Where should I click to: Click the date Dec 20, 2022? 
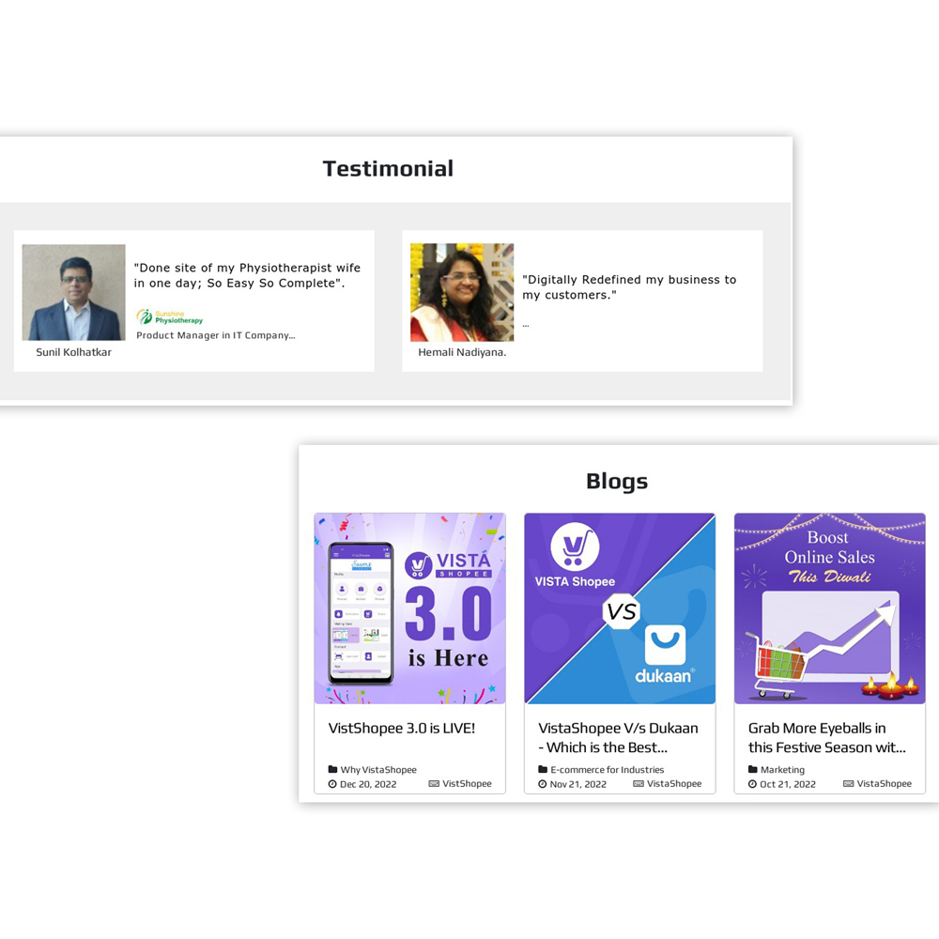point(368,784)
